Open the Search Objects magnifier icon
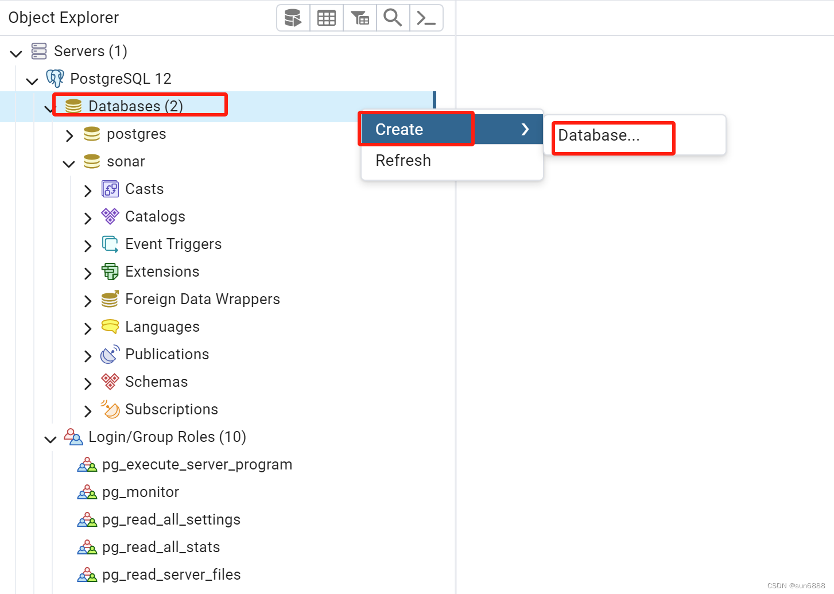This screenshot has height=594, width=834. click(x=393, y=18)
